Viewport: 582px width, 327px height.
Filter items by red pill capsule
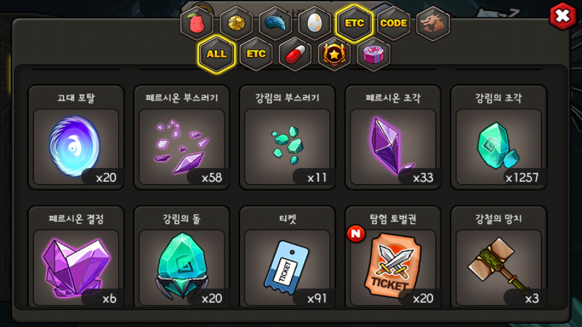(295, 54)
